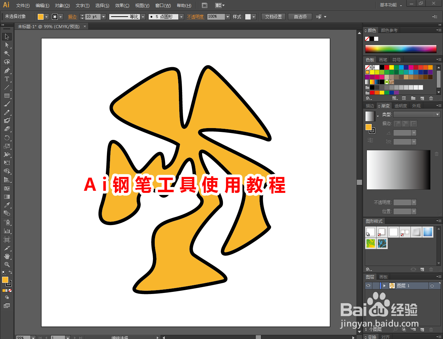This screenshot has height=339, width=443.
Task: Activate the Zoom tool
Action: tap(6, 264)
